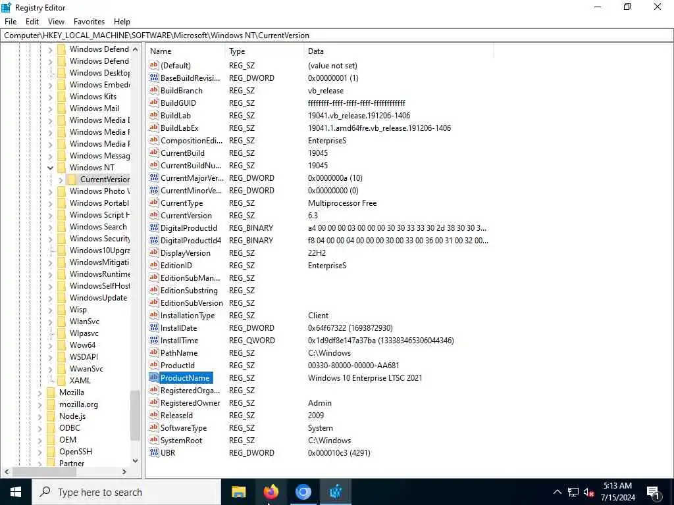
Task: Click the tree pane scroll up arrow
Action: [136, 49]
